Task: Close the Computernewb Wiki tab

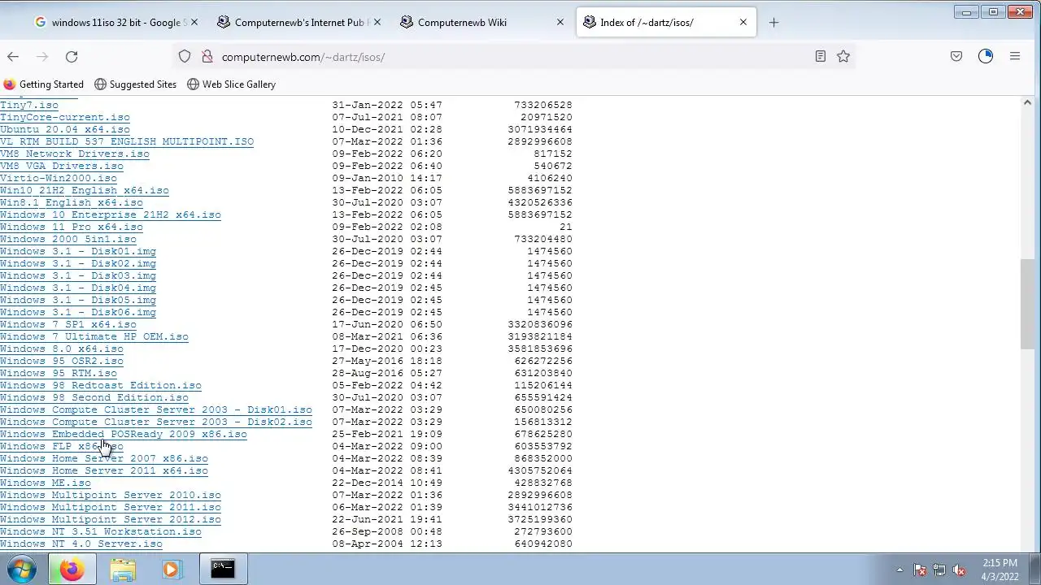Action: [560, 22]
